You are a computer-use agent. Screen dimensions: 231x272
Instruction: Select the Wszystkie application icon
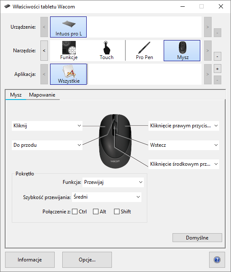(x=68, y=74)
